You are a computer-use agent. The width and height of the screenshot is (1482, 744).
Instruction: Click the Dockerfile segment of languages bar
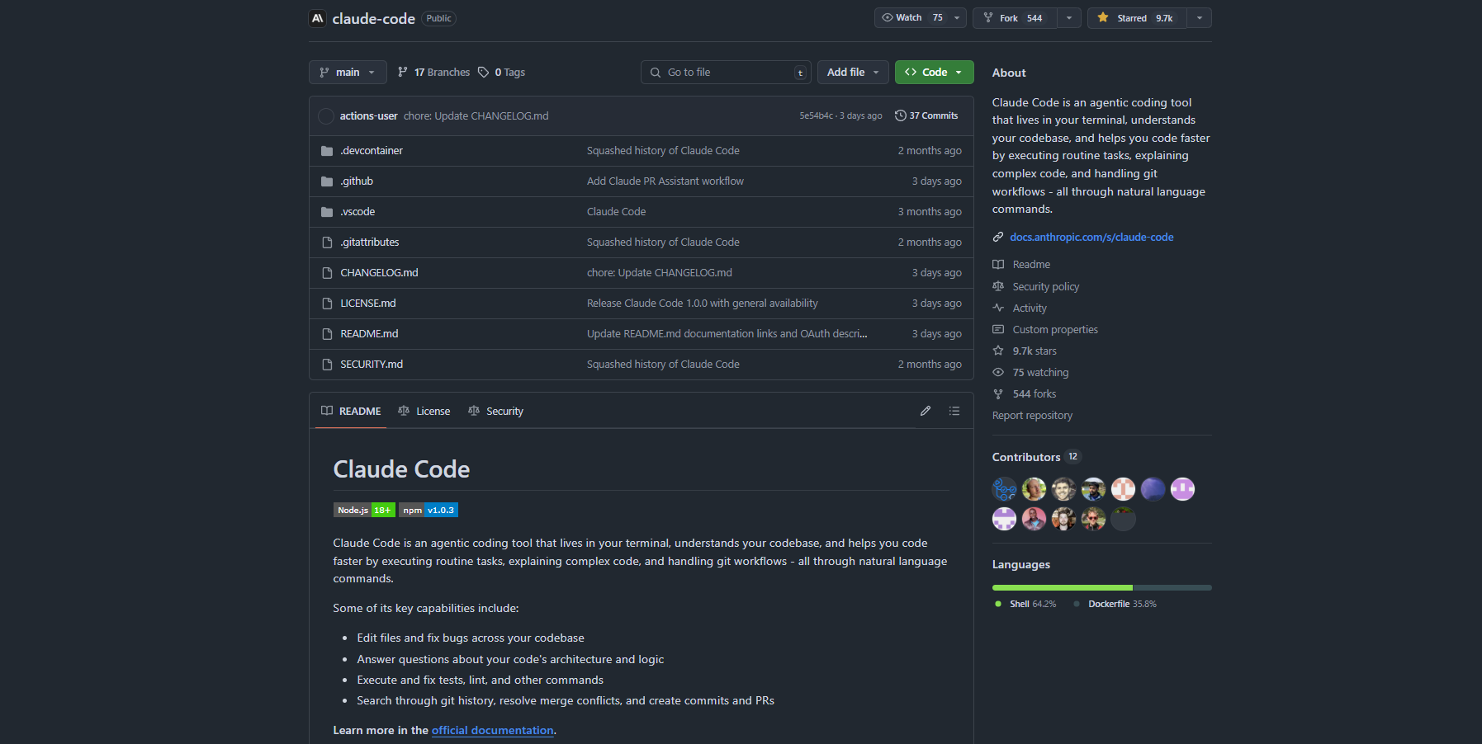click(x=1172, y=587)
